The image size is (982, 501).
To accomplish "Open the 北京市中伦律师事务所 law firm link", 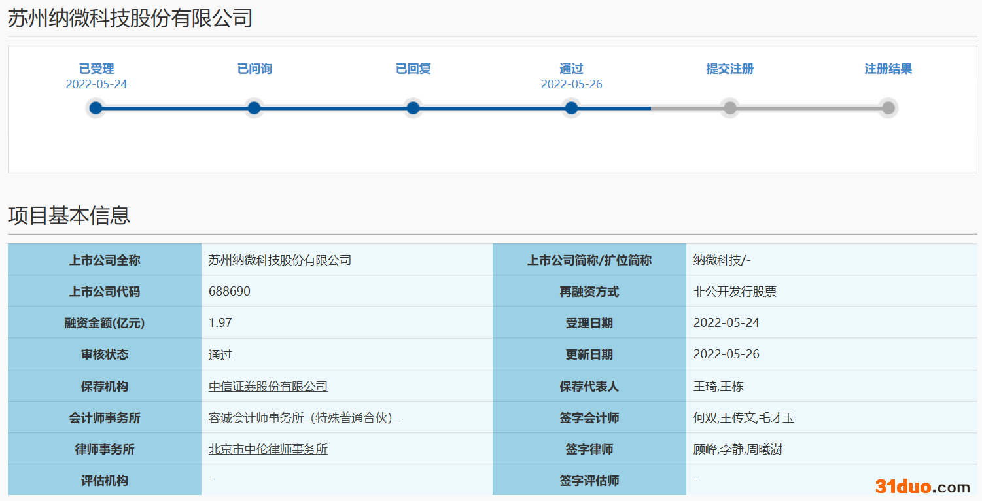I will point(268,449).
